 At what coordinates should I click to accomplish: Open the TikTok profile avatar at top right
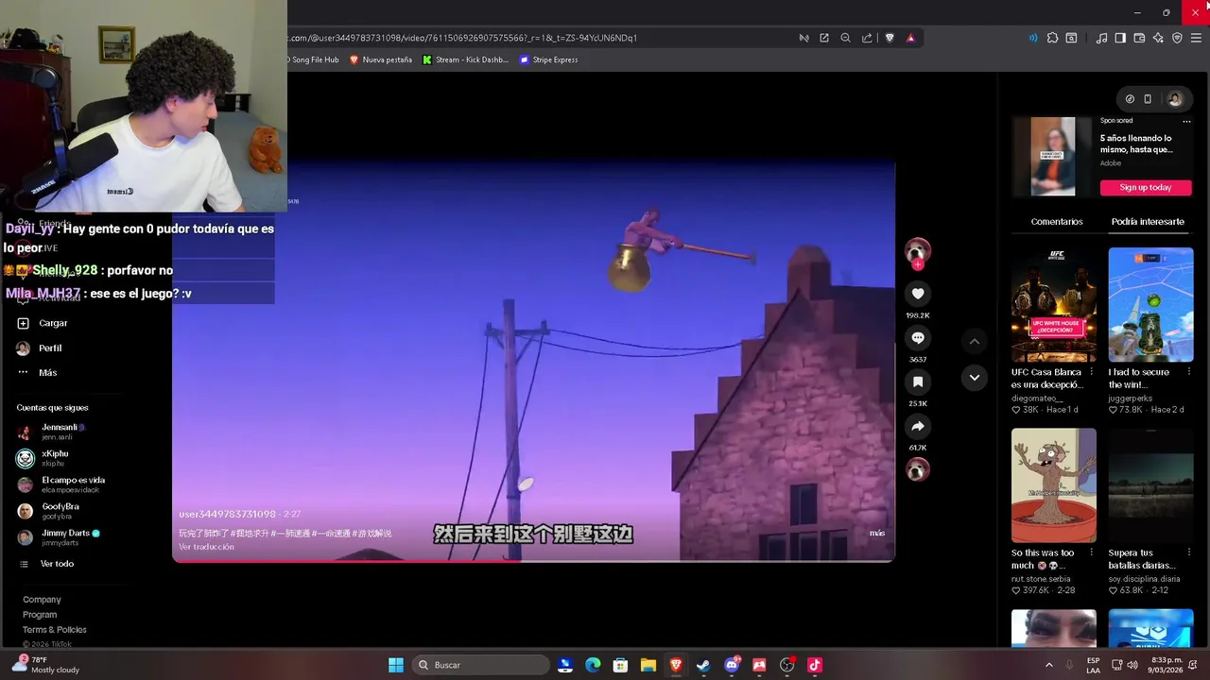[x=1175, y=99]
